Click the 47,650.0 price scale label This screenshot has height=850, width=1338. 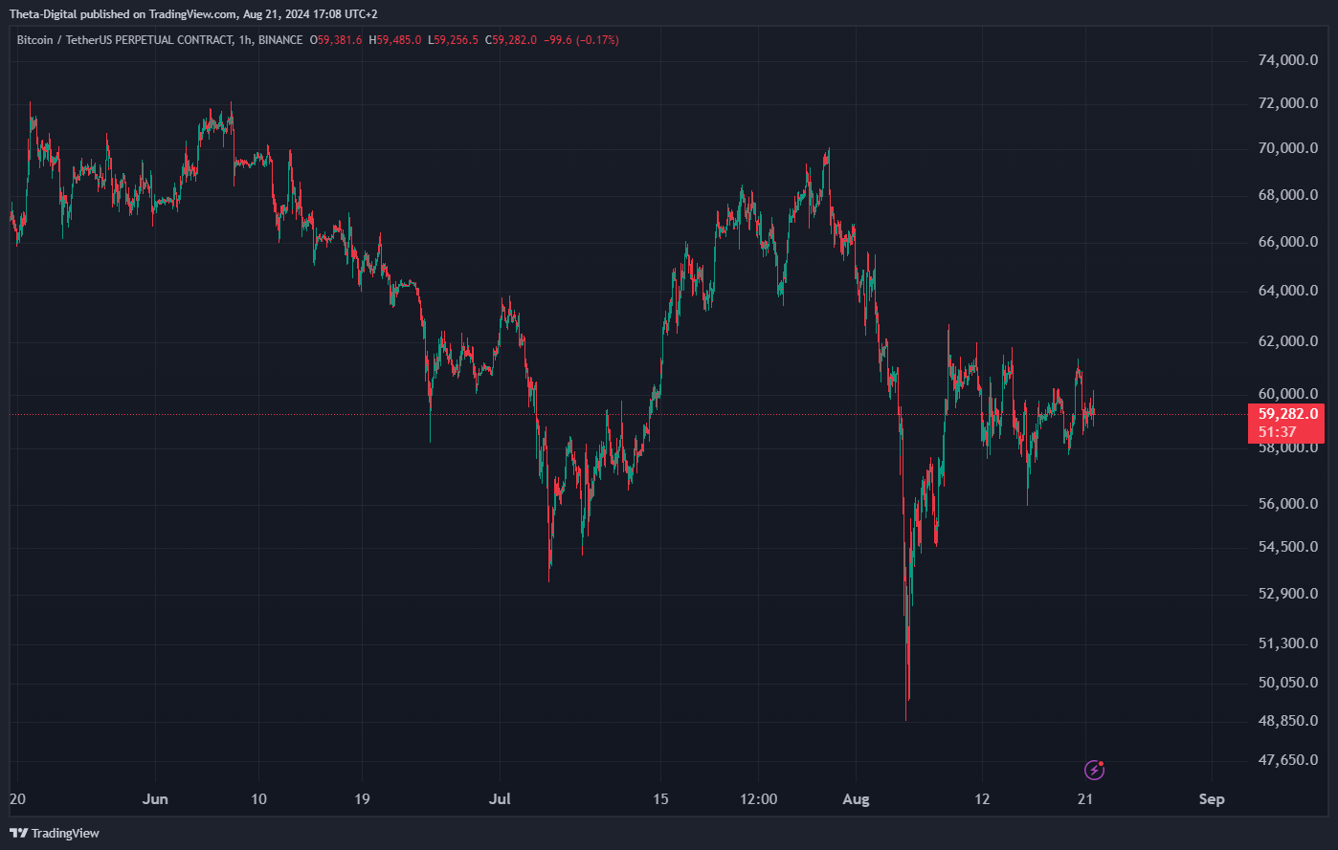tap(1287, 760)
